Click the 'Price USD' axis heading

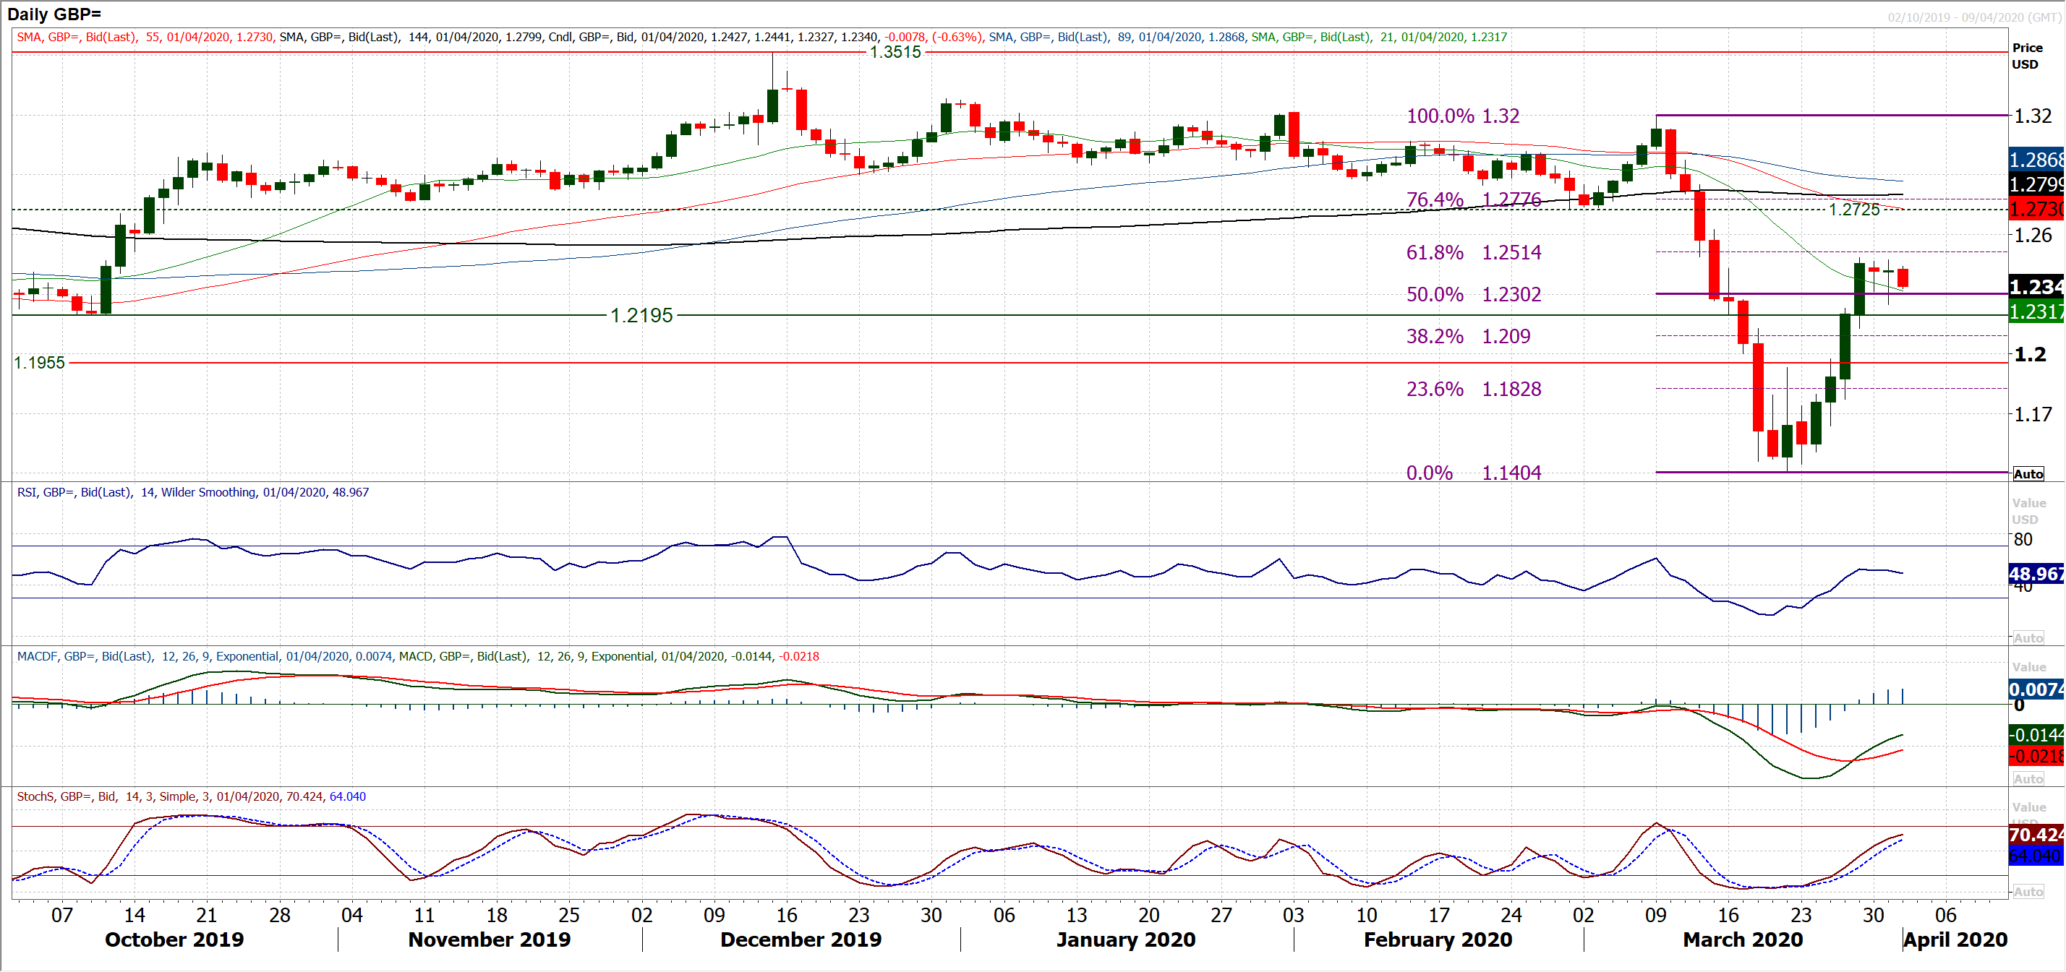click(x=2027, y=56)
